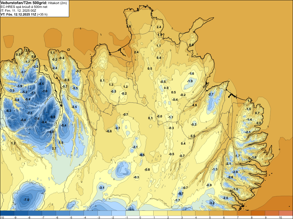Click legend swatch between 9 and 10
The height and width of the screenshot is (219, 293).
point(272,213)
